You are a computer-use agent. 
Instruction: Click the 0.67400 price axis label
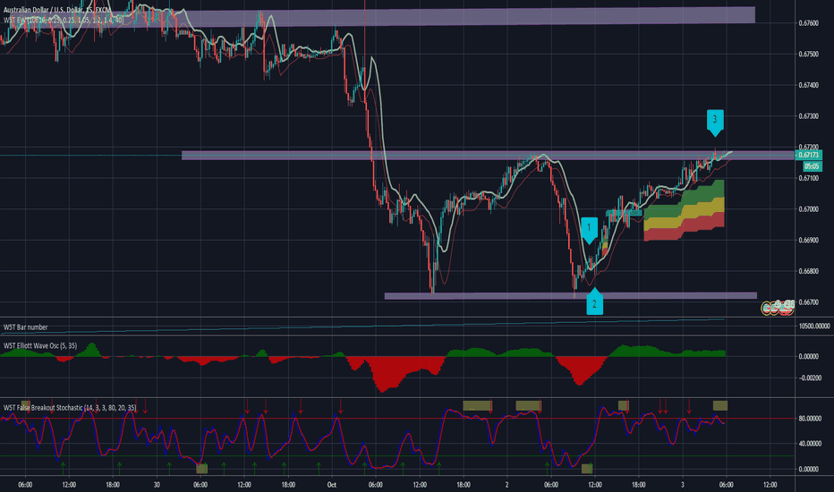coord(808,85)
